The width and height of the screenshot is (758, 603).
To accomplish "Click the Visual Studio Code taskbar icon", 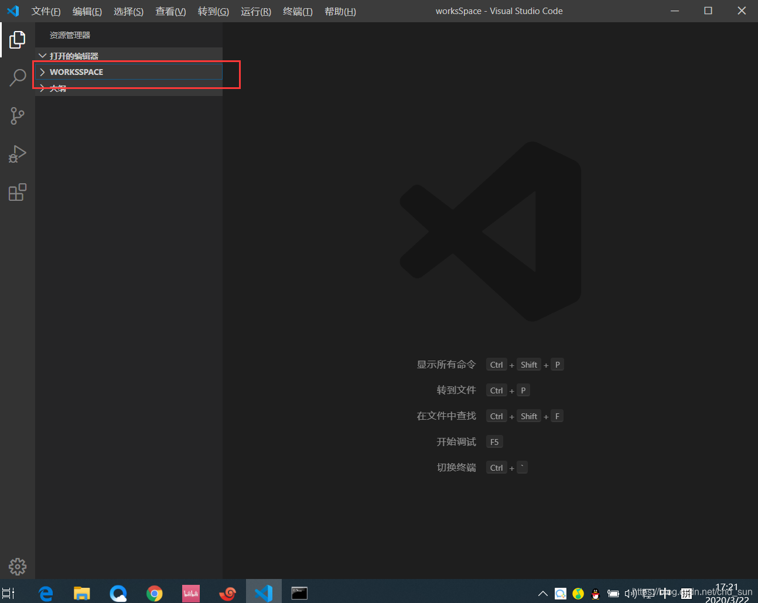I will (x=264, y=593).
